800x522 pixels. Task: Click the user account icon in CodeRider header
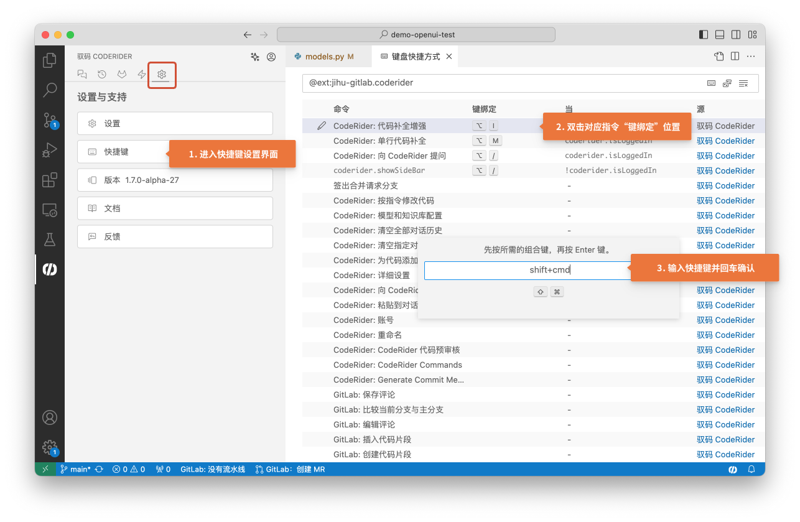click(271, 57)
